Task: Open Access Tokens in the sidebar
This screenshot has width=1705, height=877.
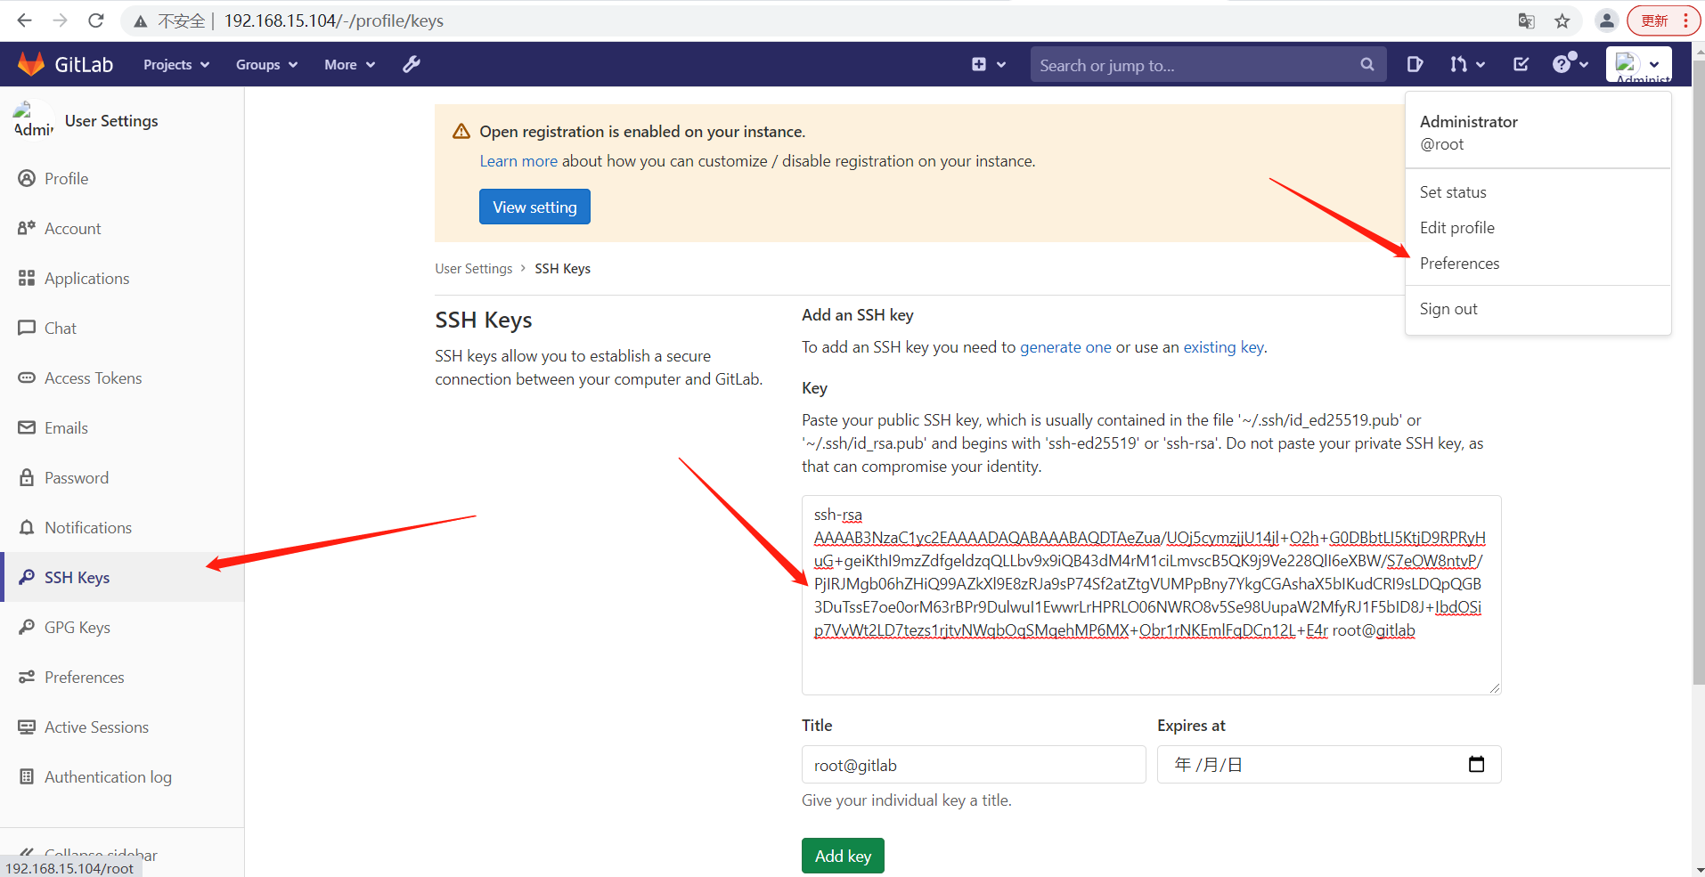Action: click(122, 378)
